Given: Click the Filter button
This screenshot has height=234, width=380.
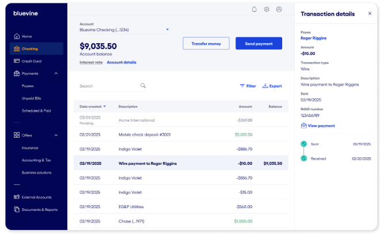Looking at the screenshot, I should [248, 86].
